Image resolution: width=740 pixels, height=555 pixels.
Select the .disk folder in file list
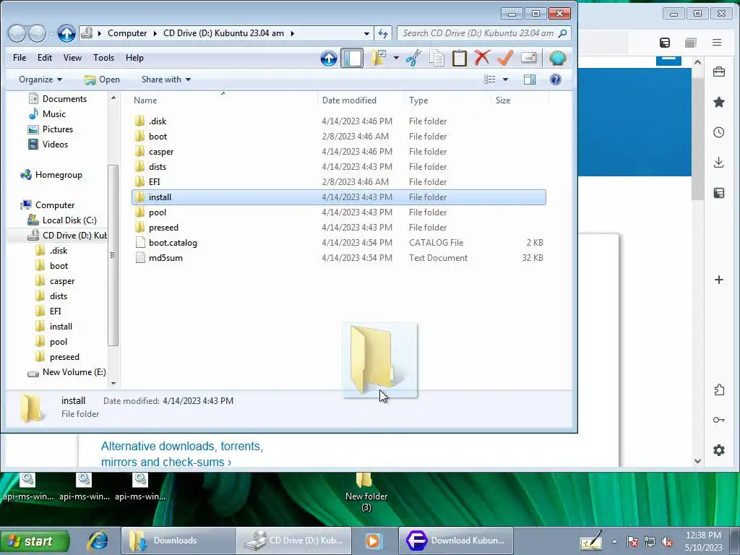pyautogui.click(x=339, y=121)
